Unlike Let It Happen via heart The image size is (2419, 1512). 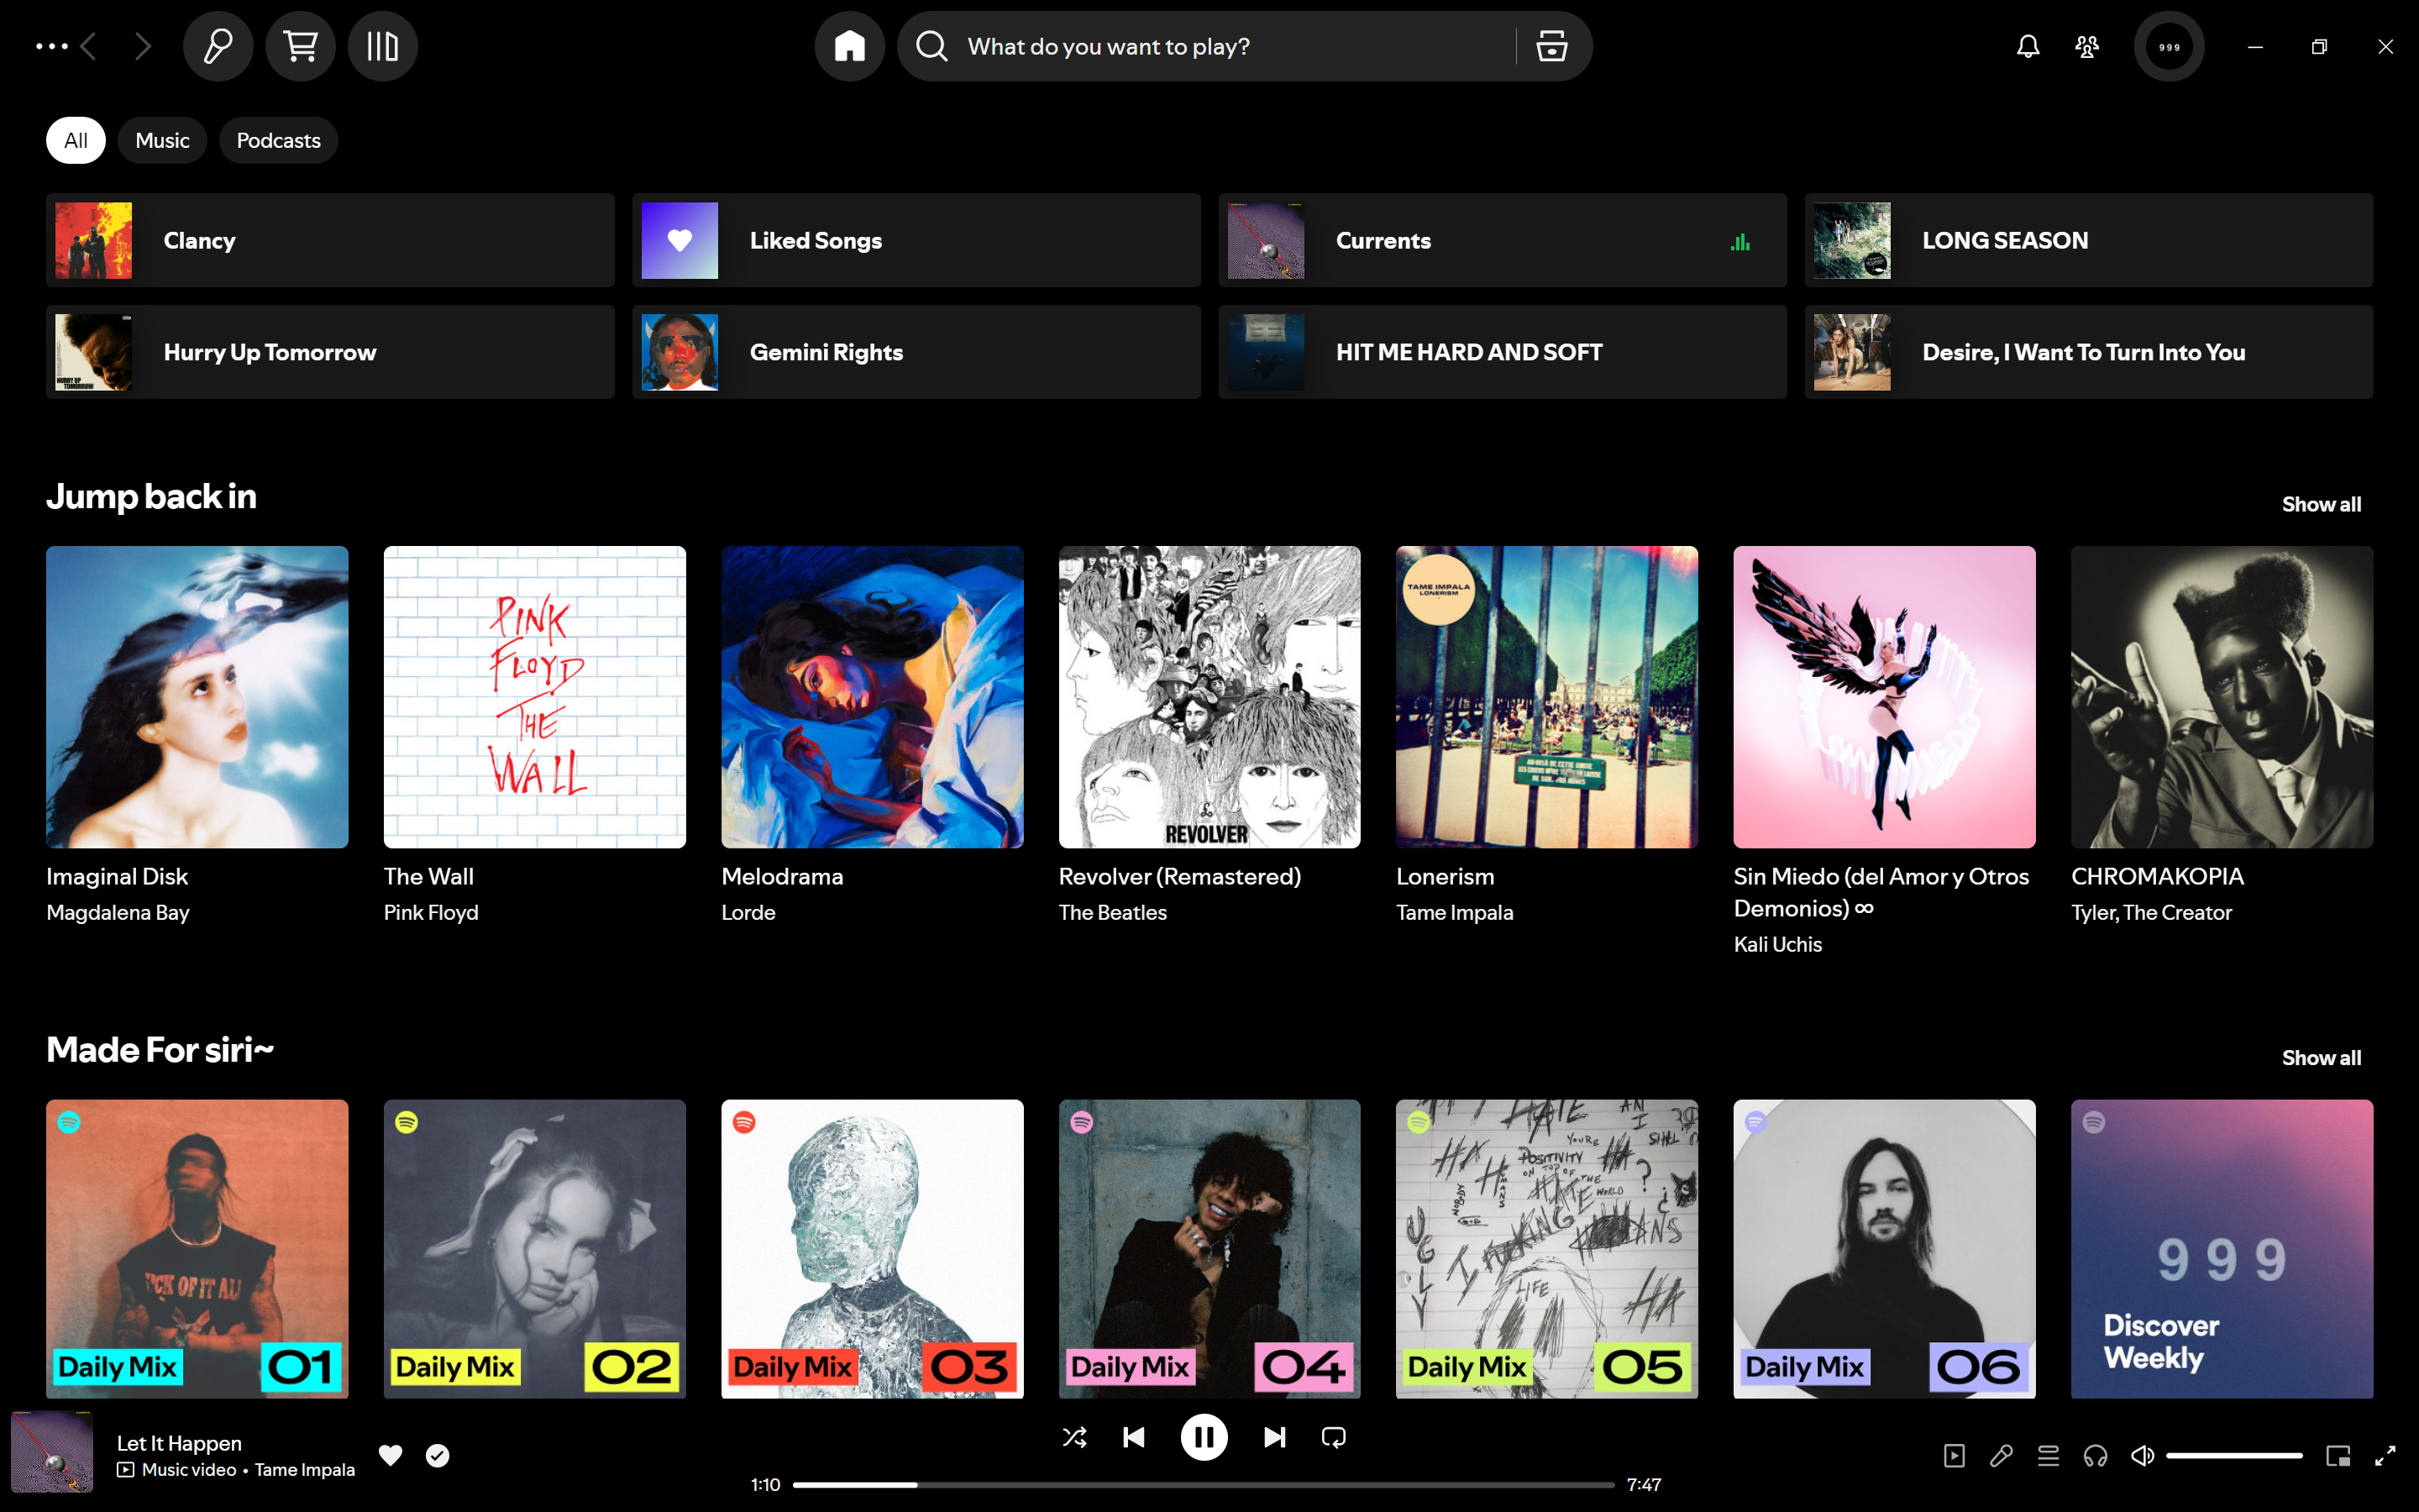click(391, 1455)
